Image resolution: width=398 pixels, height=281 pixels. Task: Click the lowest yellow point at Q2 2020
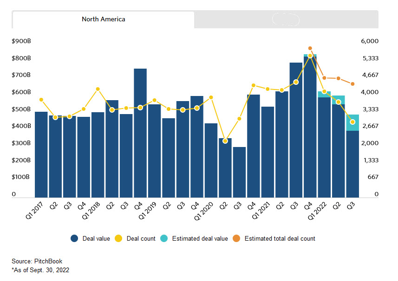(225, 141)
